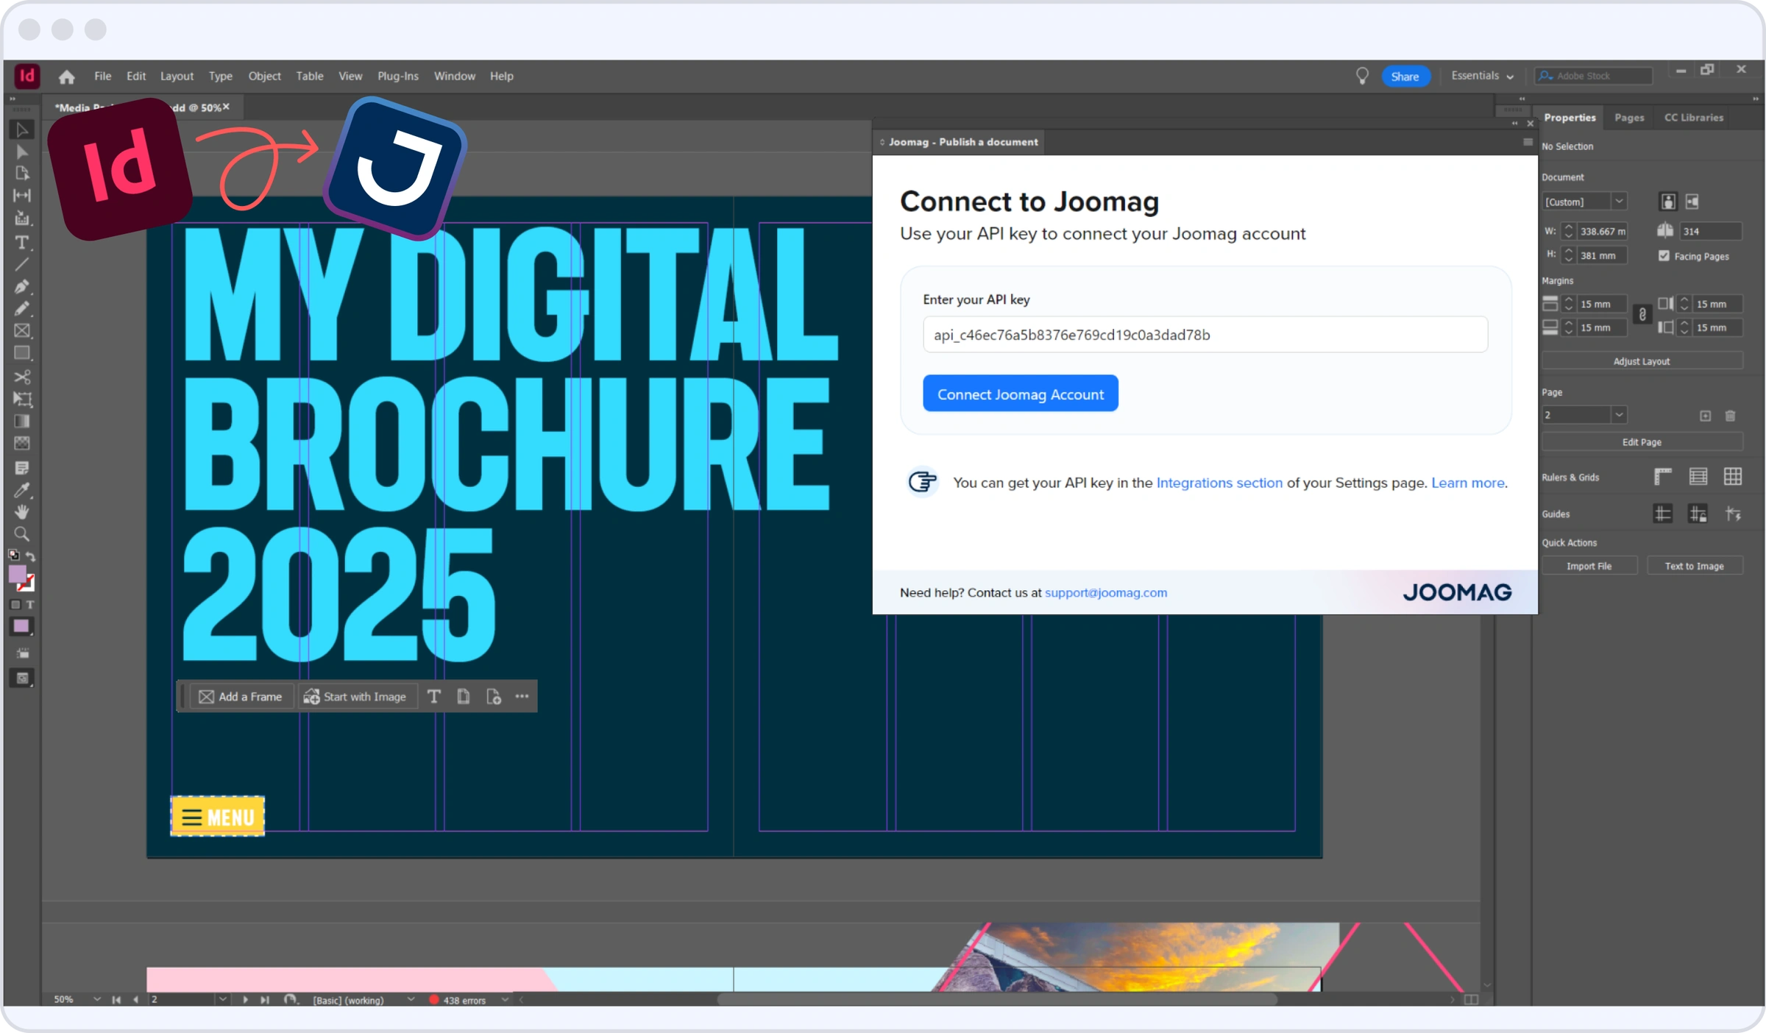Select the Rectangle Frame tool
This screenshot has height=1033, width=1766.
pos(22,331)
